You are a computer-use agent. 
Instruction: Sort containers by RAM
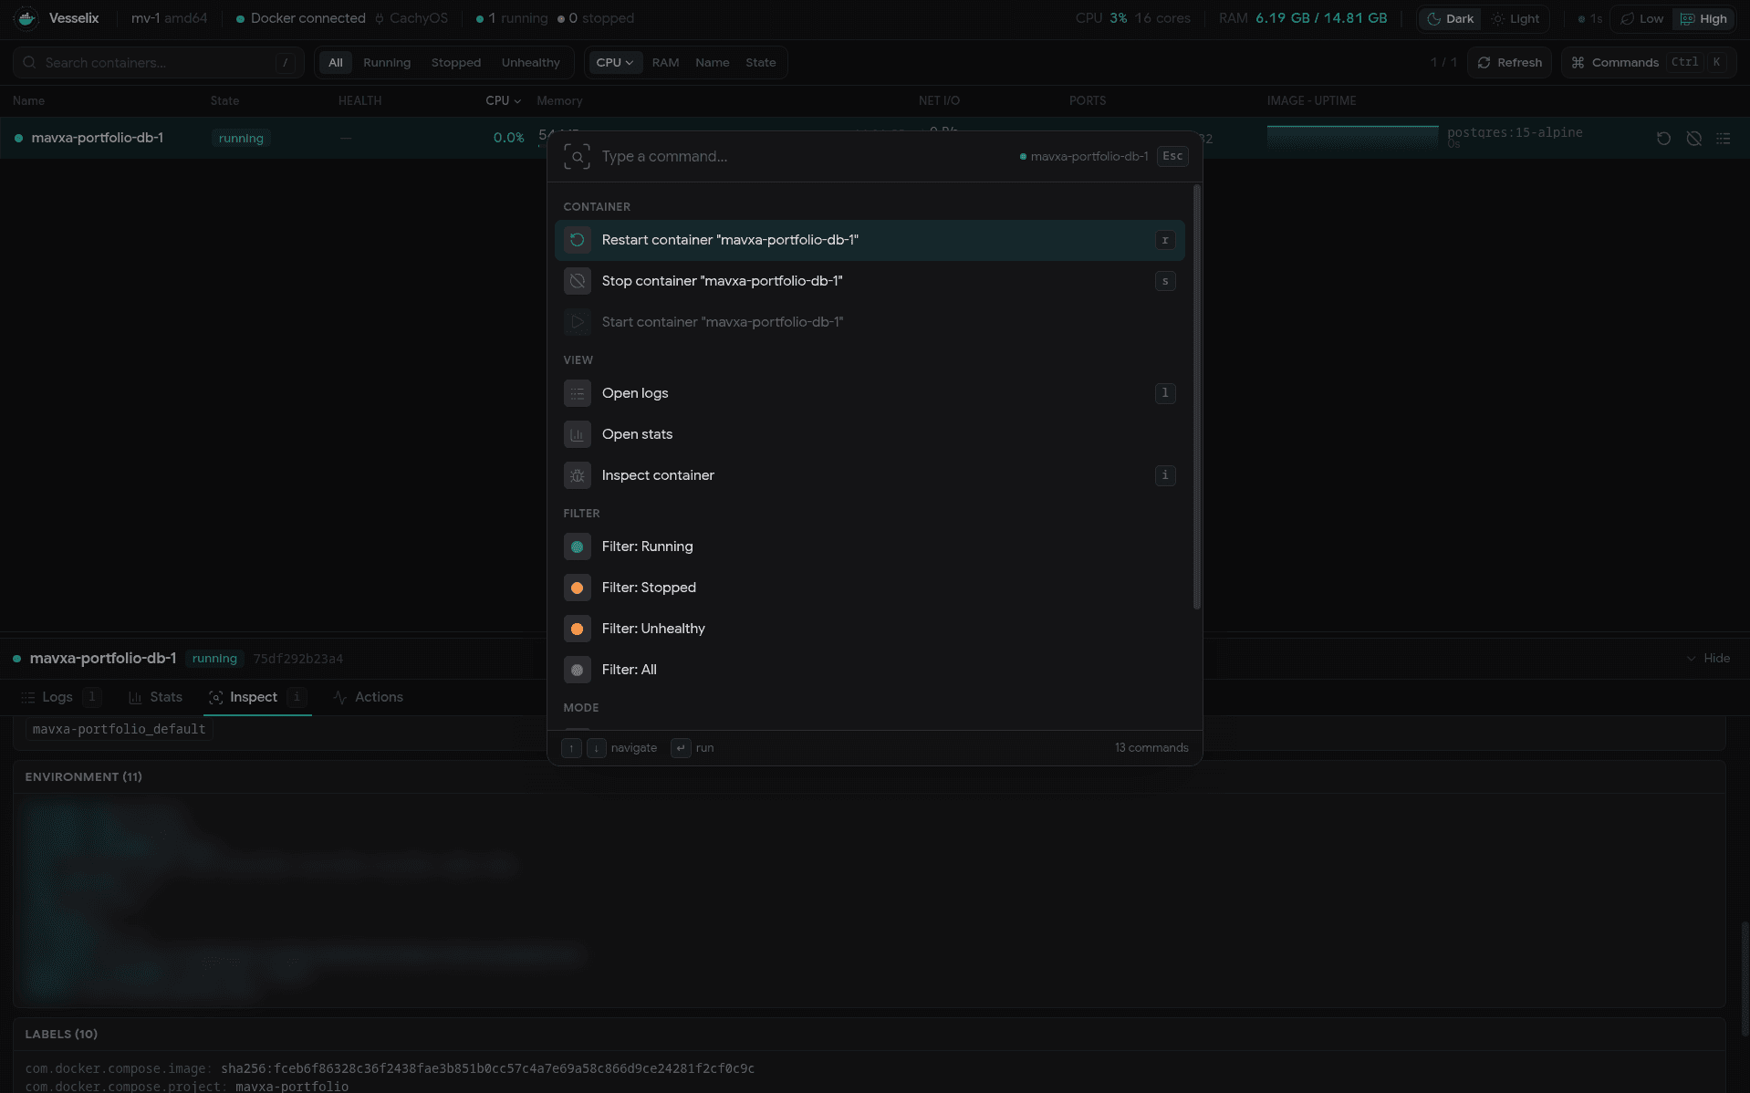click(665, 63)
